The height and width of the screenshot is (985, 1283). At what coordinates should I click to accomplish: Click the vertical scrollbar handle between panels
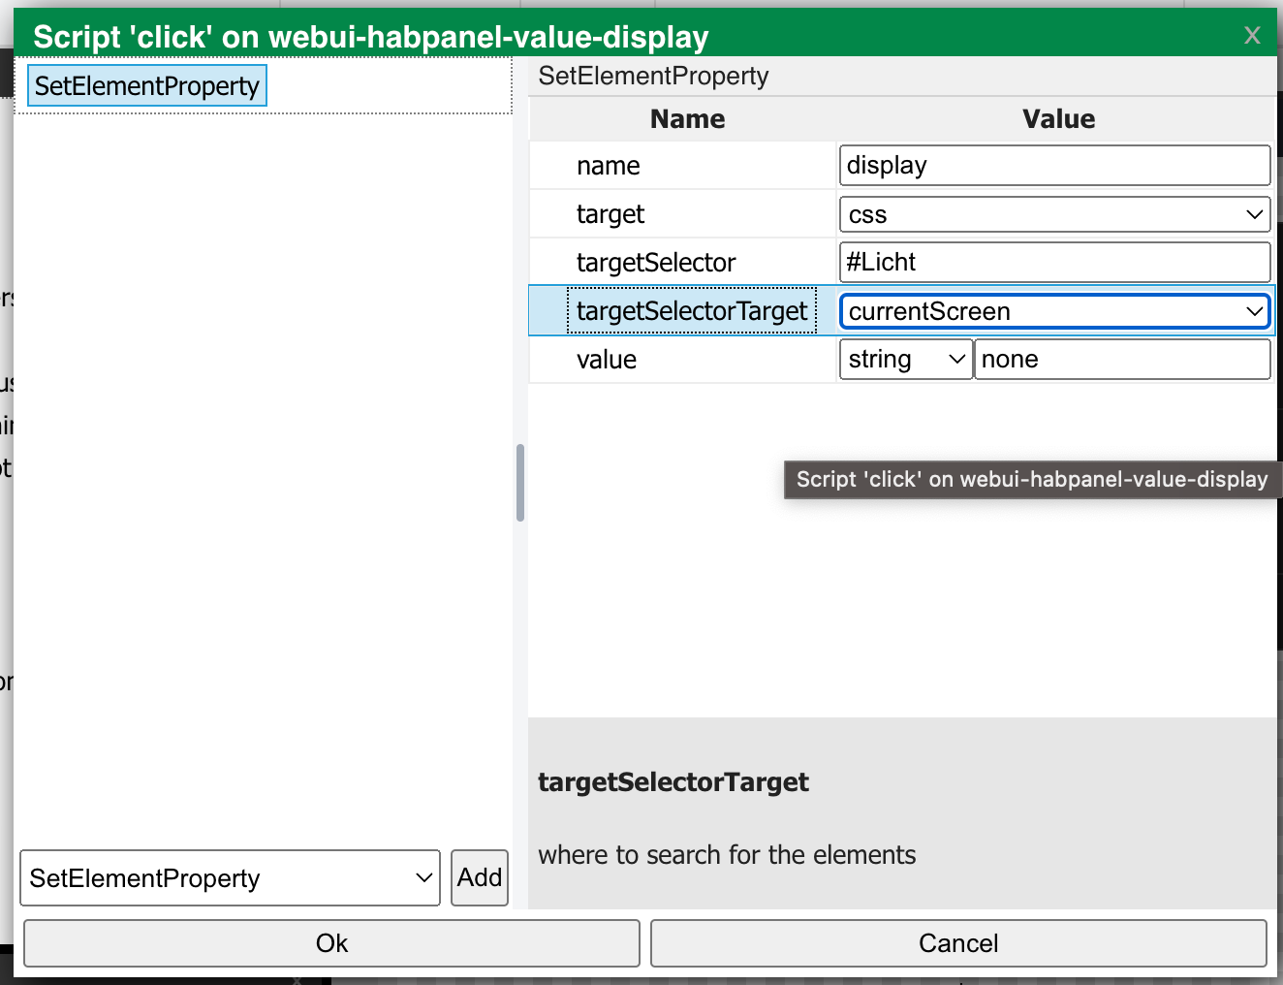[x=520, y=483]
